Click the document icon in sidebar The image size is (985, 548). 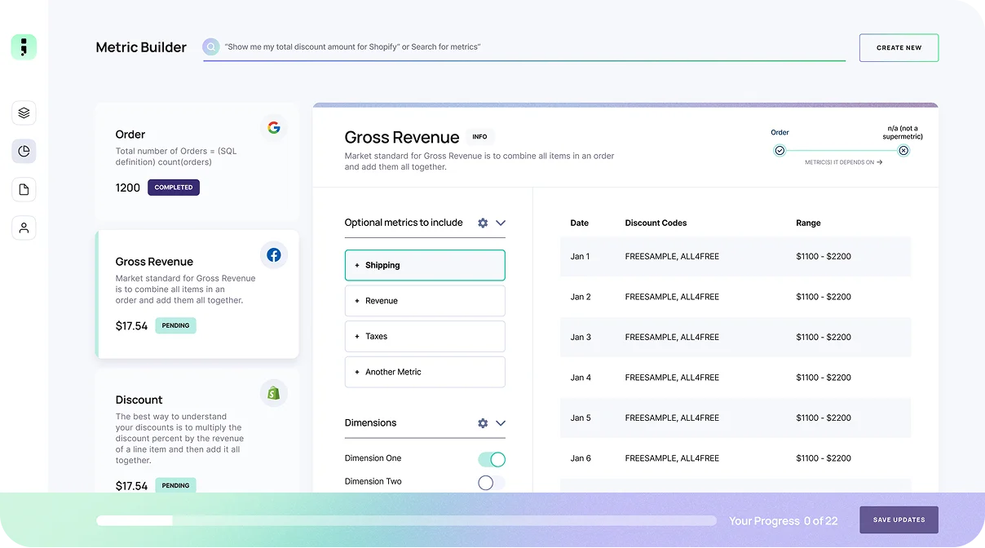[24, 190]
